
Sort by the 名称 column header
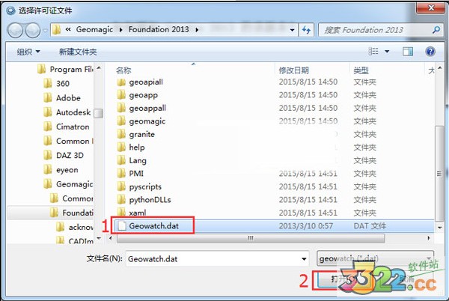point(123,70)
